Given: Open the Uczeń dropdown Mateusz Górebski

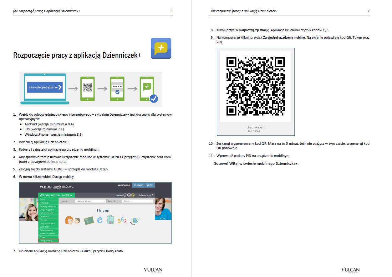Looking at the screenshot, I should tap(91, 201).
